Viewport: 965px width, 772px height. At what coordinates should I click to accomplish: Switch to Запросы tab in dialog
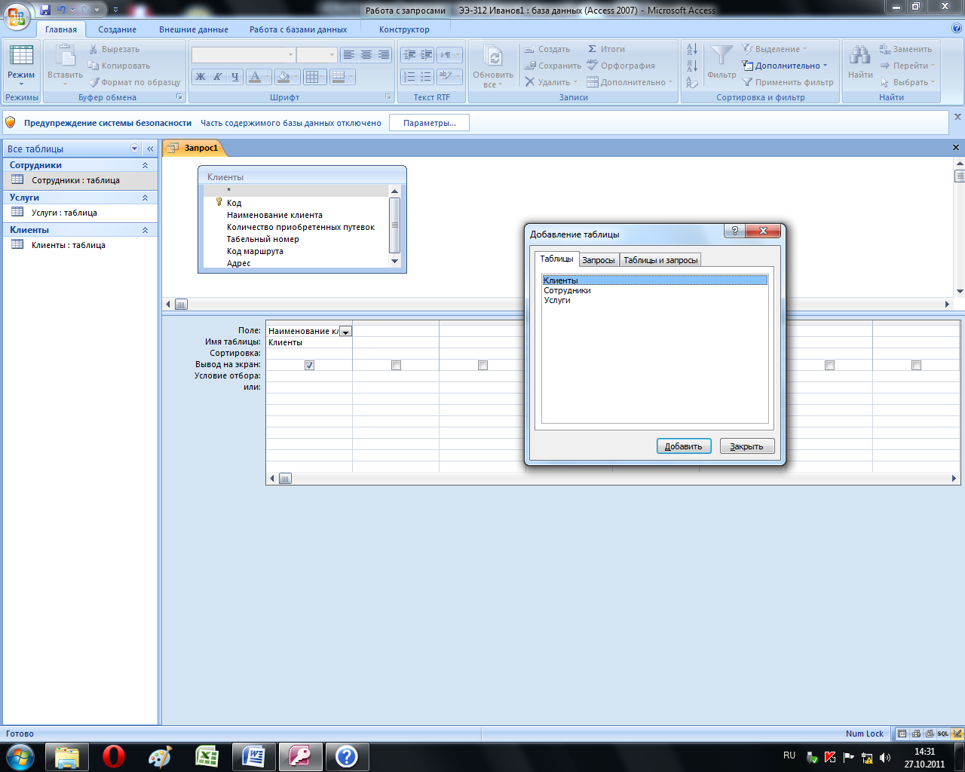coord(599,260)
